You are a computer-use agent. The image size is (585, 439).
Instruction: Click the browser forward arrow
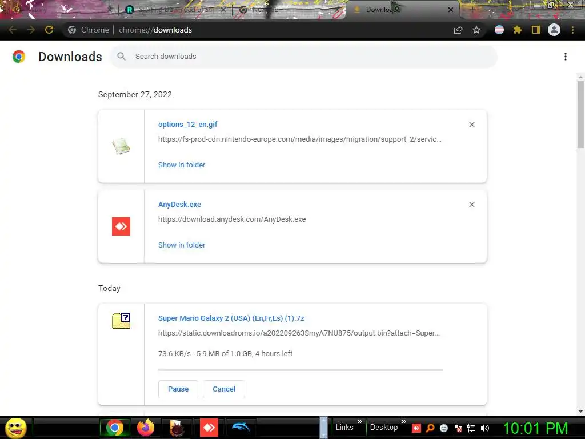(31, 30)
